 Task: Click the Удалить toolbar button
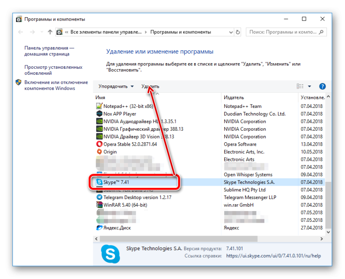click(x=150, y=86)
